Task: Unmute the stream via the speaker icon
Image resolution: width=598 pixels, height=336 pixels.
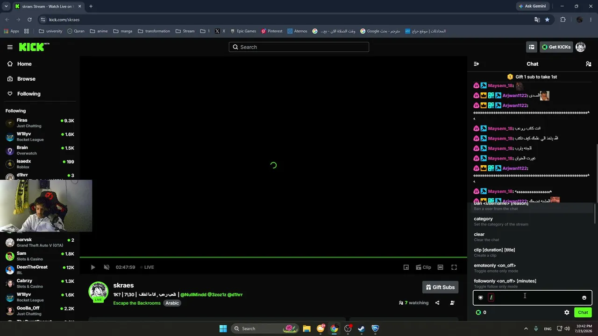Action: pos(107,267)
